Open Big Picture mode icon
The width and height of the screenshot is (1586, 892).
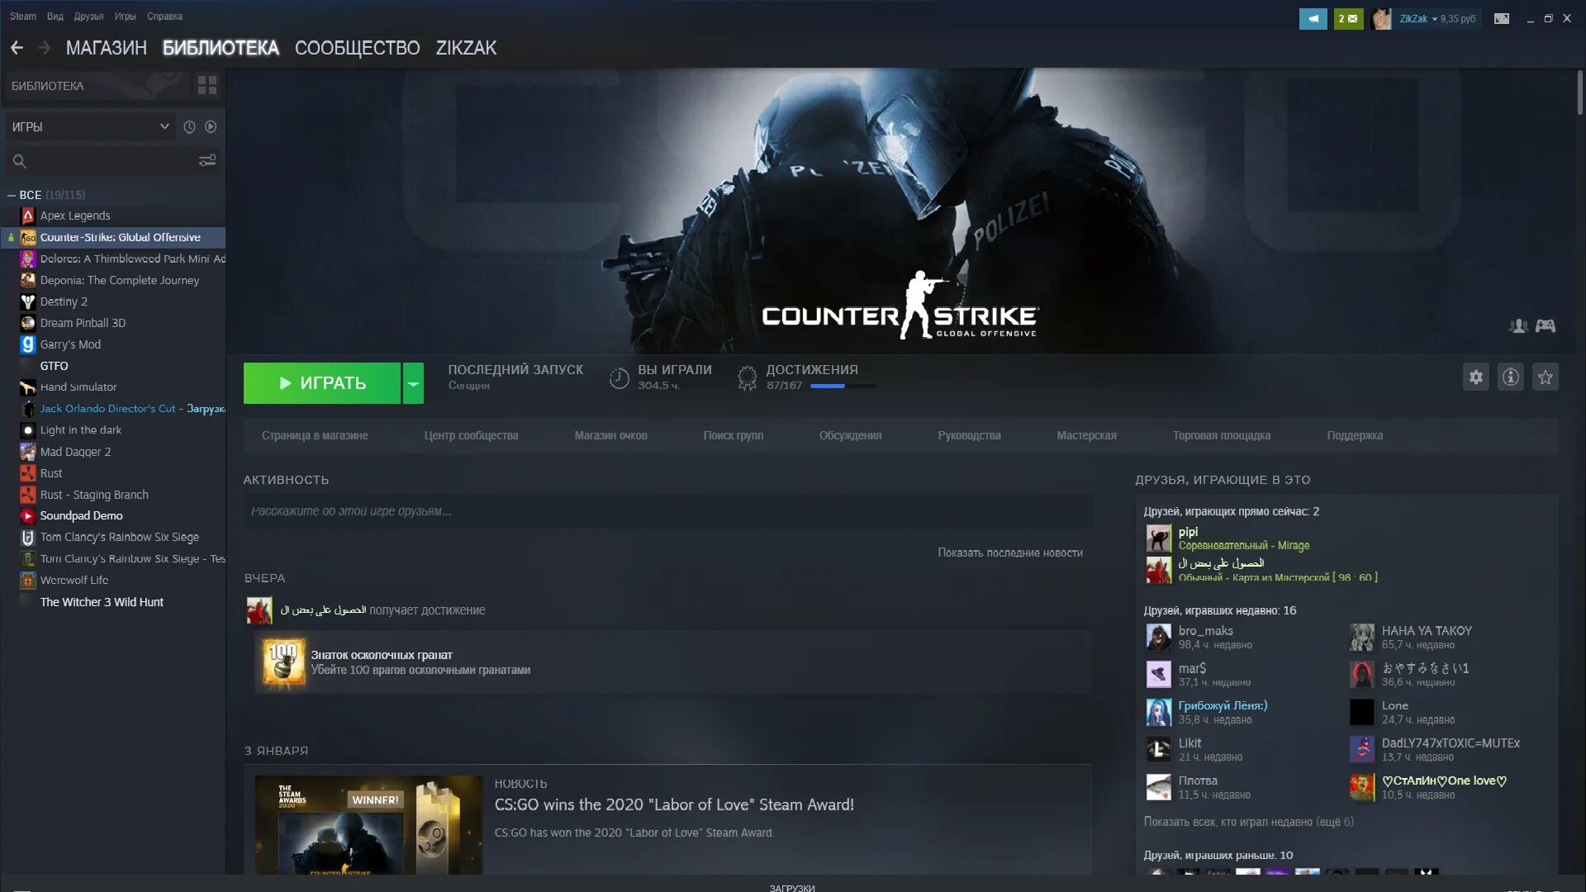pos(1502,18)
